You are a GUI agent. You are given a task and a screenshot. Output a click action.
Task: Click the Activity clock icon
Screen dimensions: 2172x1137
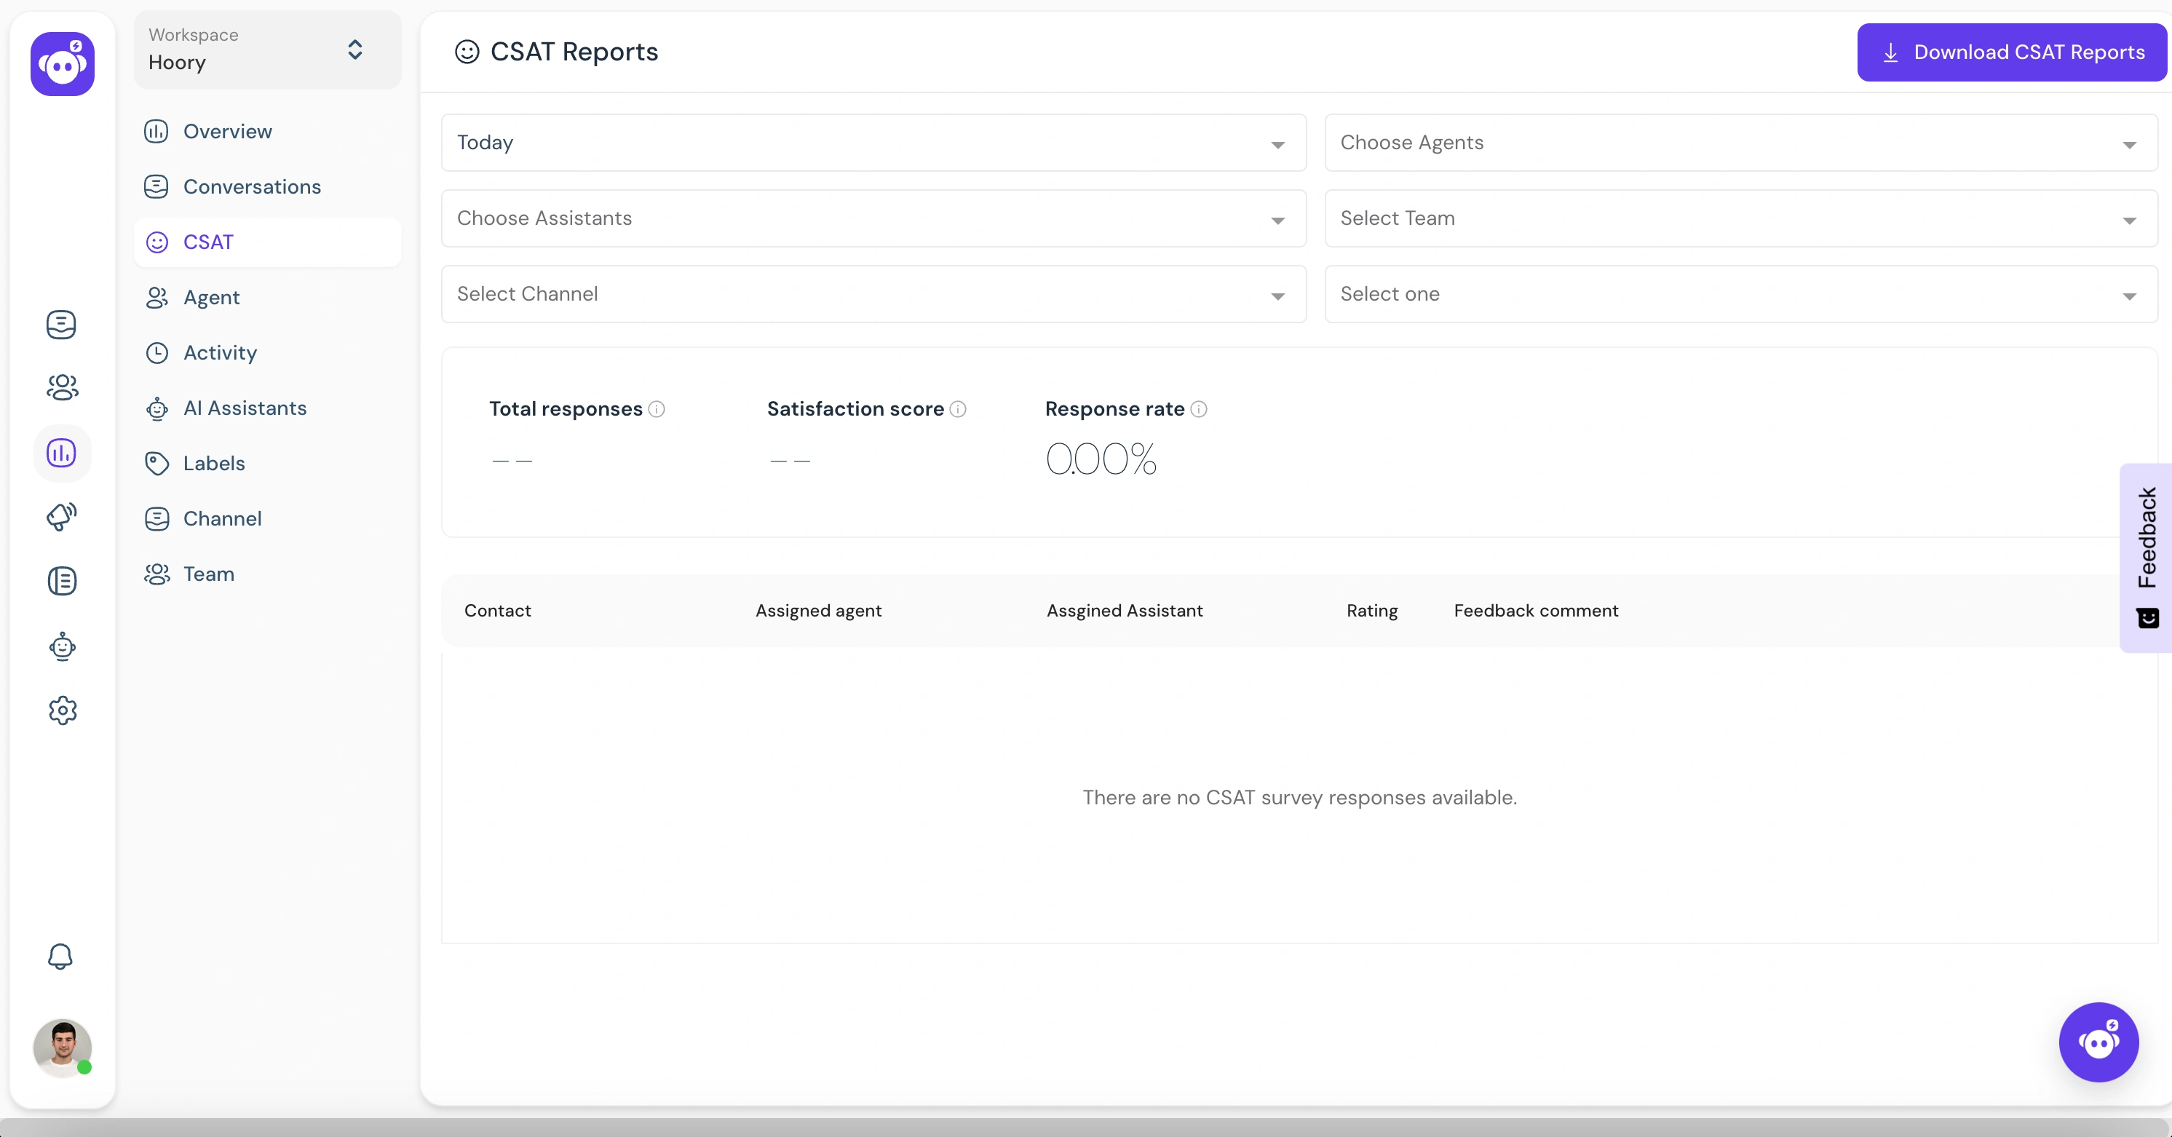156,352
